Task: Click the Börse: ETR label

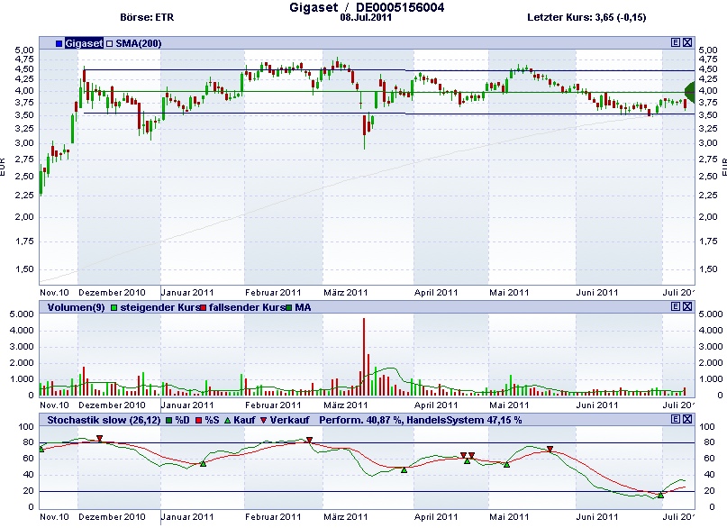Action: click(147, 18)
